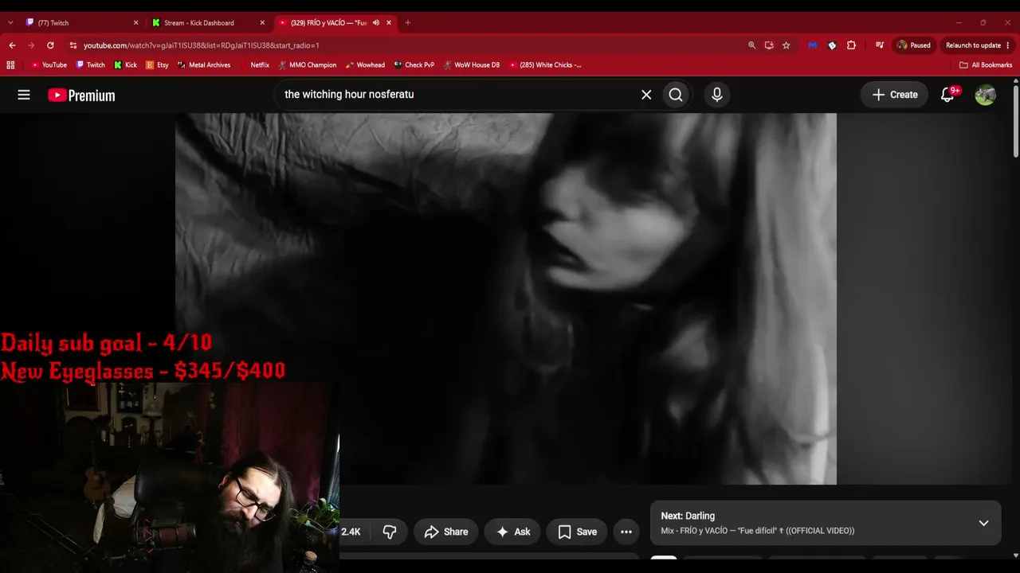
Task: Click the install app icon in address bar
Action: 769,45
